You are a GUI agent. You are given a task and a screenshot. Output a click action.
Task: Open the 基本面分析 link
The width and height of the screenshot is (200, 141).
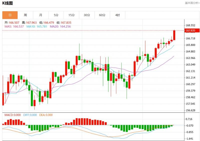pyautogui.click(x=191, y=3)
